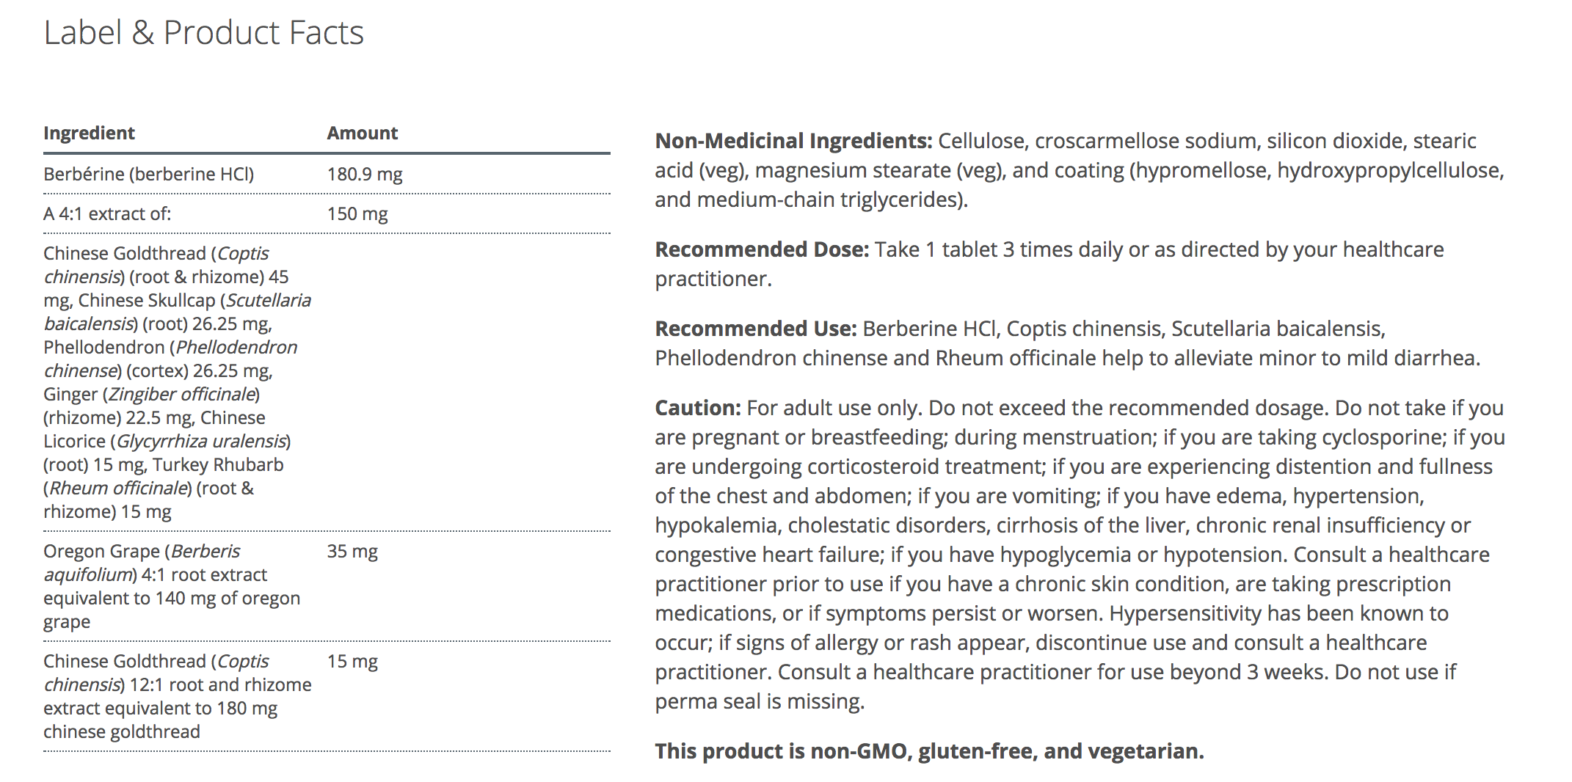Click the italic "Zingiber officinale" text
1572x782 pixels.
181,395
